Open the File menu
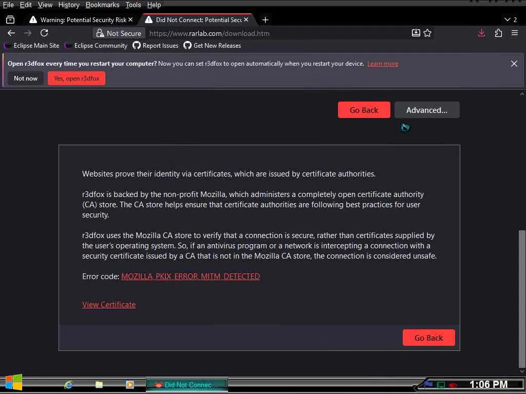526x394 pixels. click(x=8, y=5)
